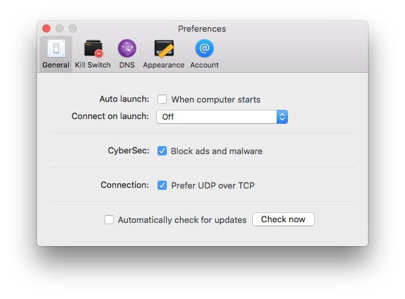Uncheck Prefer UDP over TCP
This screenshot has height=299, width=405.
click(162, 185)
